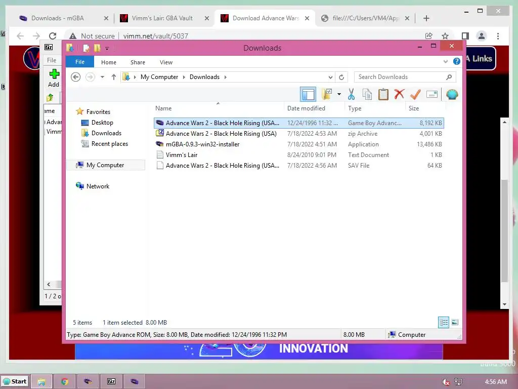The height and width of the screenshot is (389, 518).
Task: Go forward in Downloads Explorer window
Action: 90,77
